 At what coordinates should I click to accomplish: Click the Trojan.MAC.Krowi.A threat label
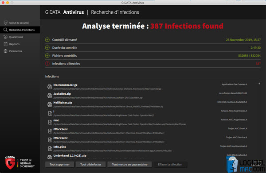coord(237,128)
